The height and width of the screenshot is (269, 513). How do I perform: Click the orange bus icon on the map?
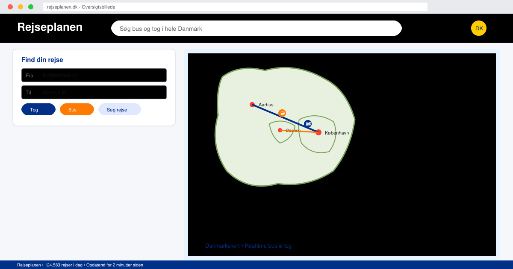click(x=282, y=113)
